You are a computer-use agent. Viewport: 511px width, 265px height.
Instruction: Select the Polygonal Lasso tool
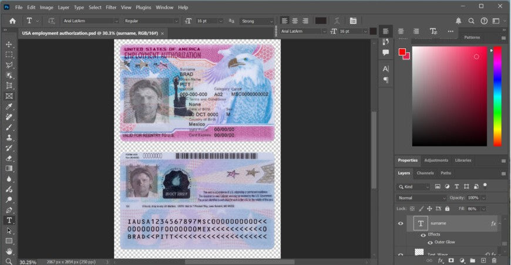tap(9, 65)
